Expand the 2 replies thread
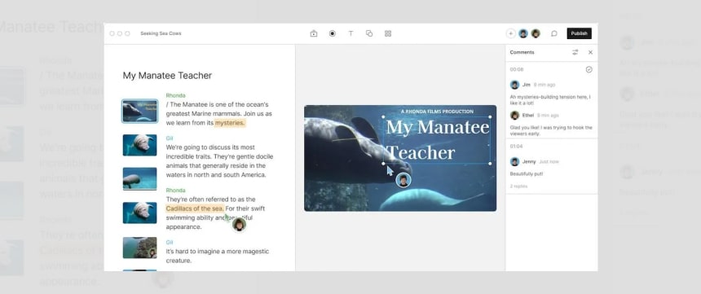 point(518,186)
